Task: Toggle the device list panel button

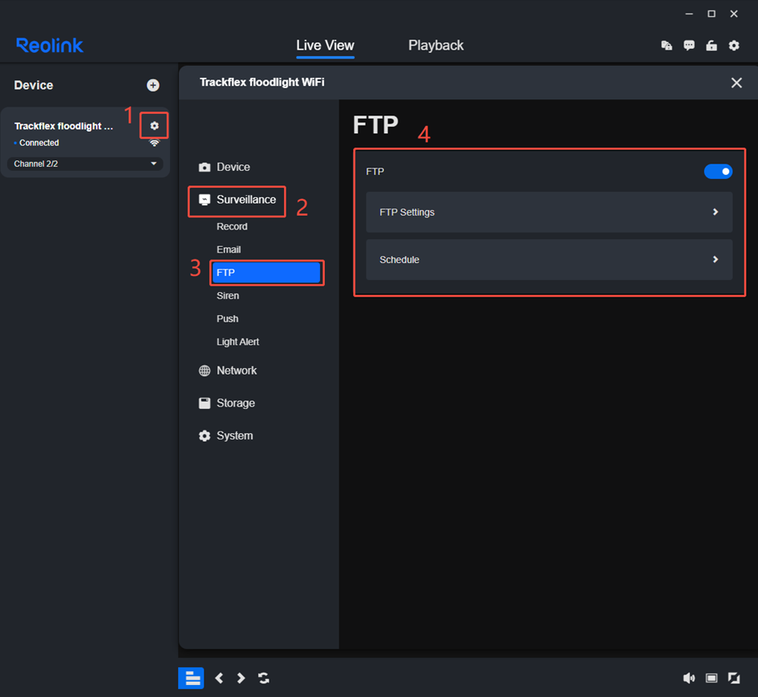Action: click(192, 678)
